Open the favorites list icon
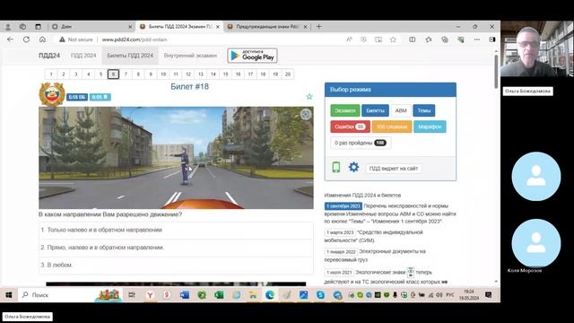 click(x=429, y=39)
